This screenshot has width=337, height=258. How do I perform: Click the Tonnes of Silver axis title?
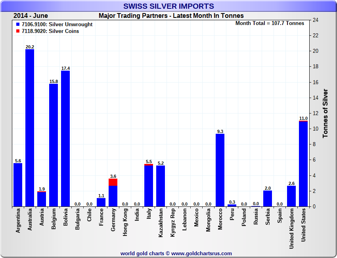click(x=325, y=113)
